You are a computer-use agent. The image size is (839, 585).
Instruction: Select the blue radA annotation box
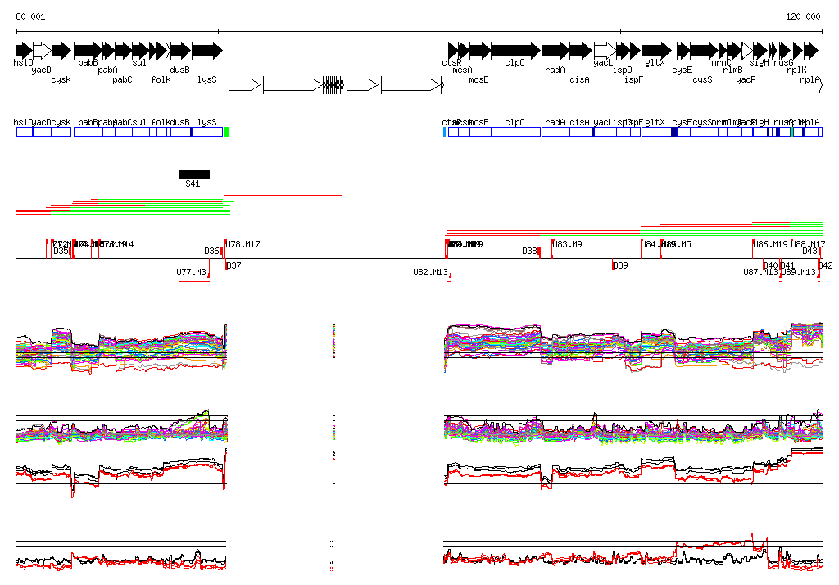(x=556, y=132)
